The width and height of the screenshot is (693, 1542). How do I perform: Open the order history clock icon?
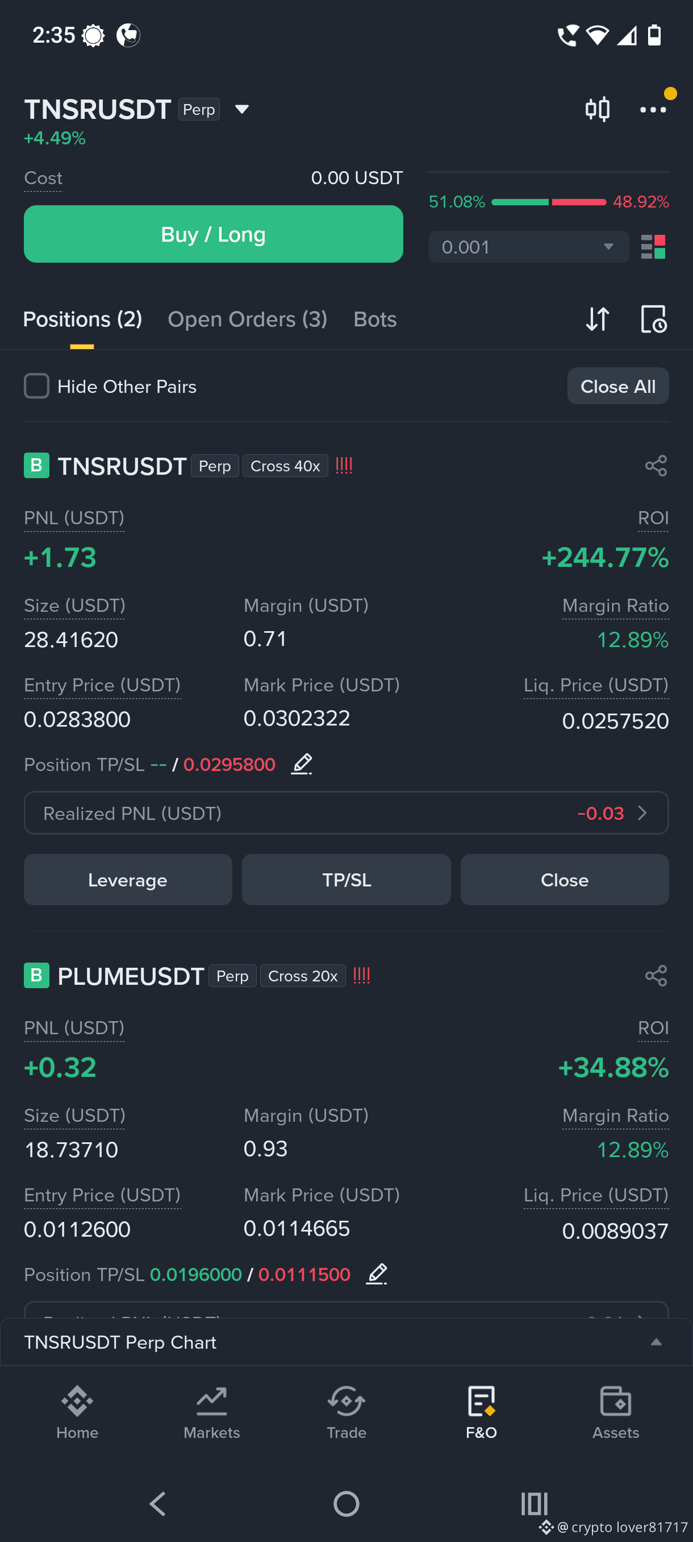point(653,319)
